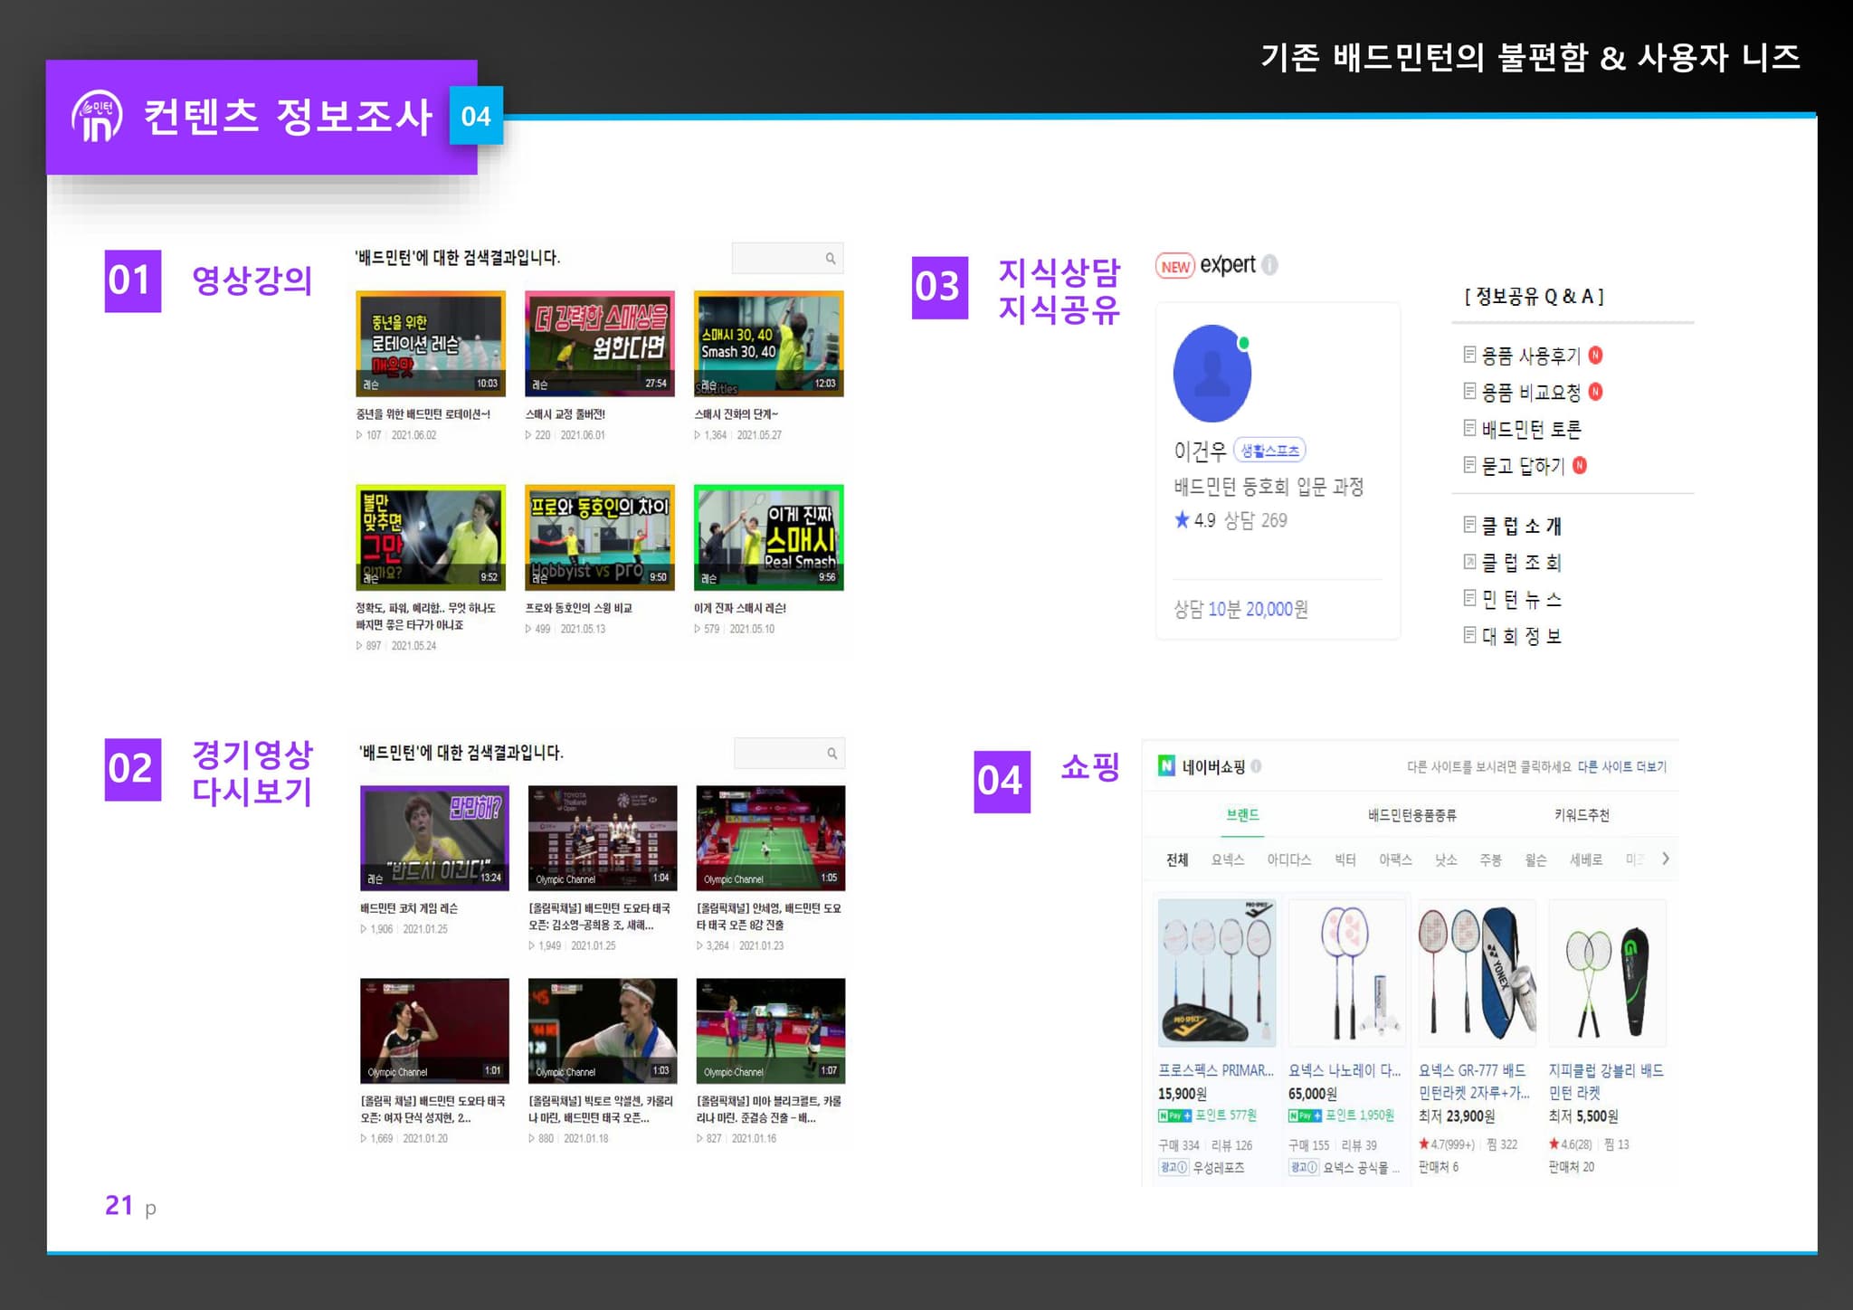
Task: Click the 요넥스 공식몰 seller name
Action: 1361,1167
